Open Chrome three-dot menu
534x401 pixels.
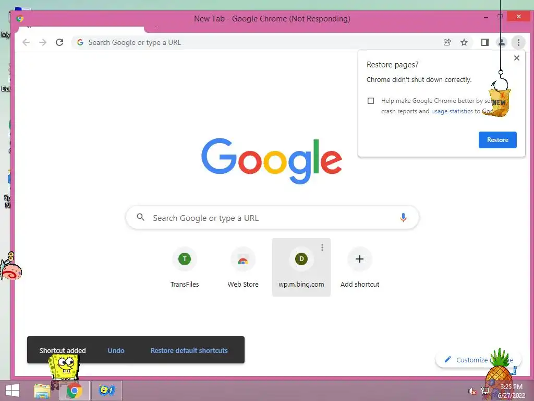[x=519, y=42]
